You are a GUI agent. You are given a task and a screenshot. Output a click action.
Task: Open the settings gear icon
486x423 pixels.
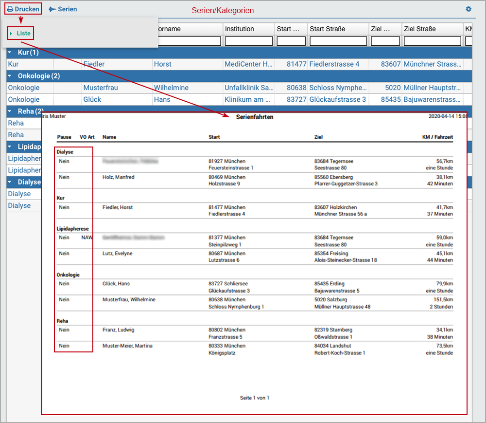click(x=469, y=9)
